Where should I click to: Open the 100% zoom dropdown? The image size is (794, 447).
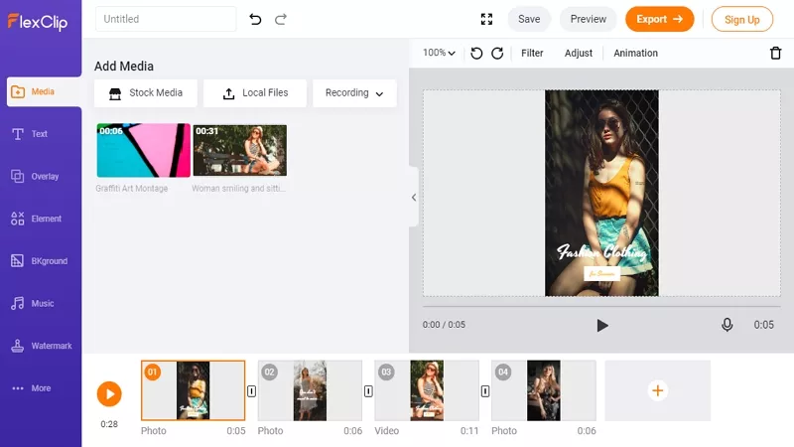coord(439,53)
